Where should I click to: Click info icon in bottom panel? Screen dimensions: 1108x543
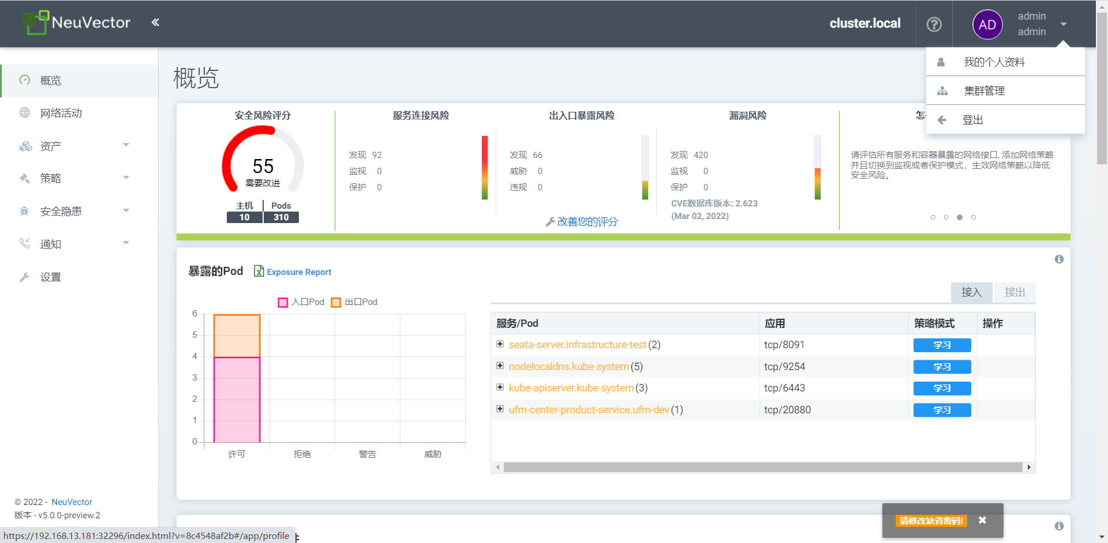coord(1059,526)
